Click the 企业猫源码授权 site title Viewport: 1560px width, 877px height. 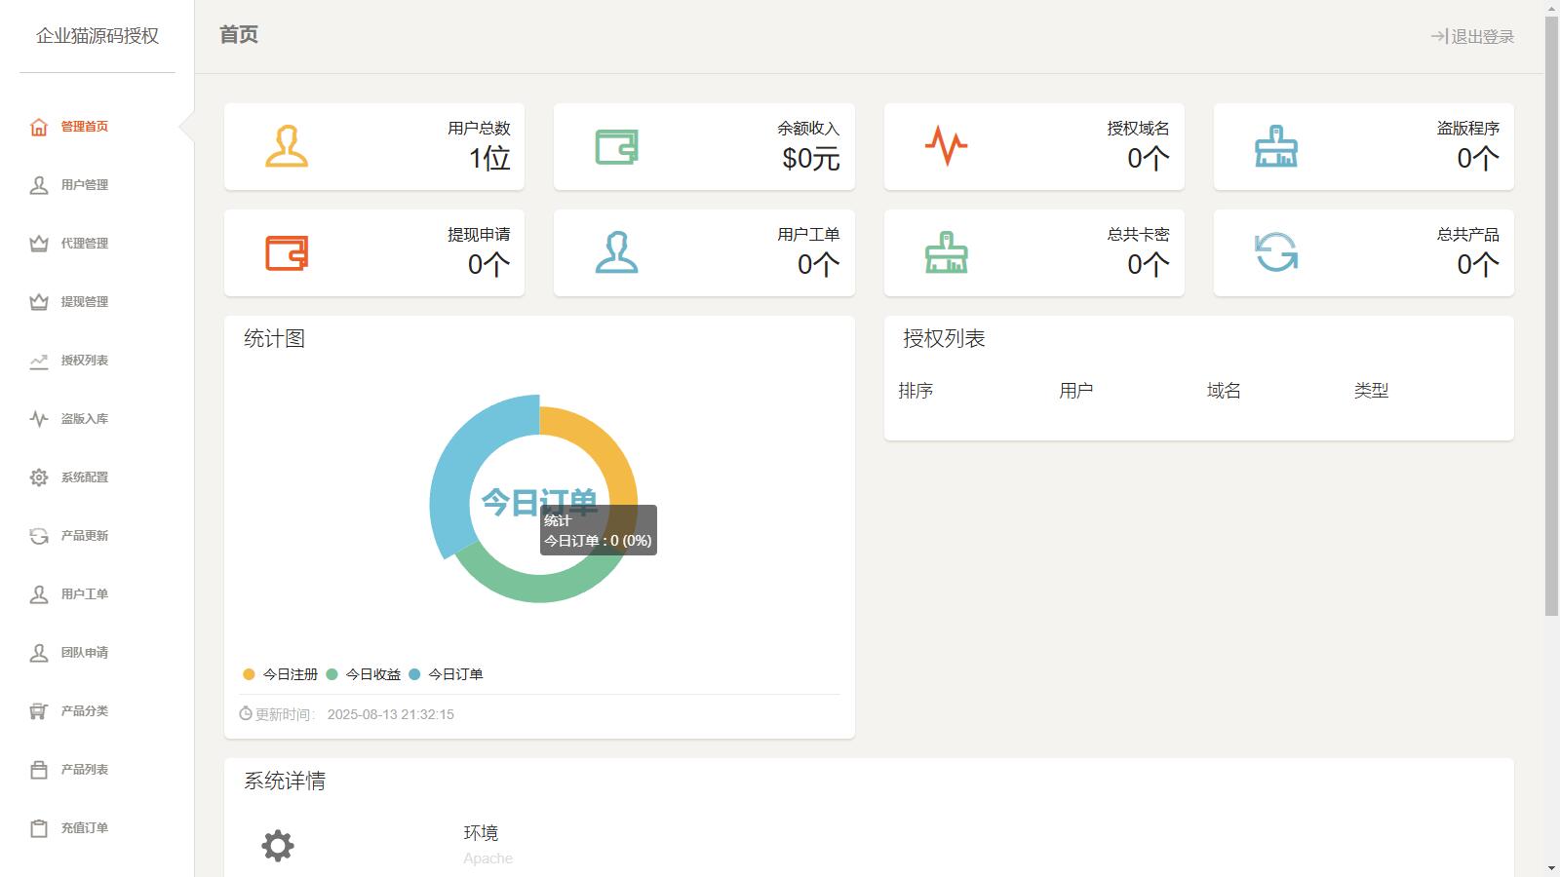point(97,36)
